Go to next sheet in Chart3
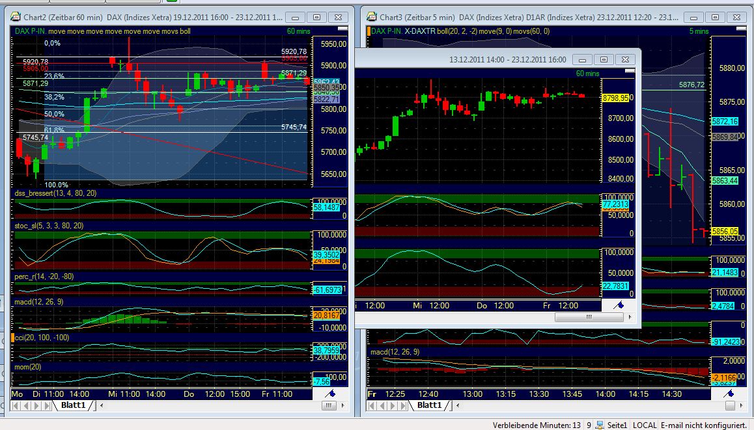The height and width of the screenshot is (430, 754). tap(393, 406)
